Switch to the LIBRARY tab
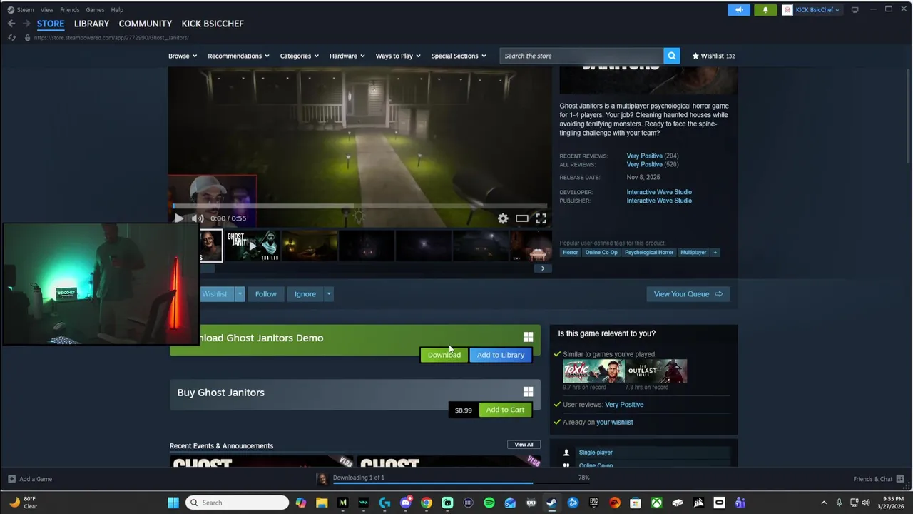 click(91, 24)
